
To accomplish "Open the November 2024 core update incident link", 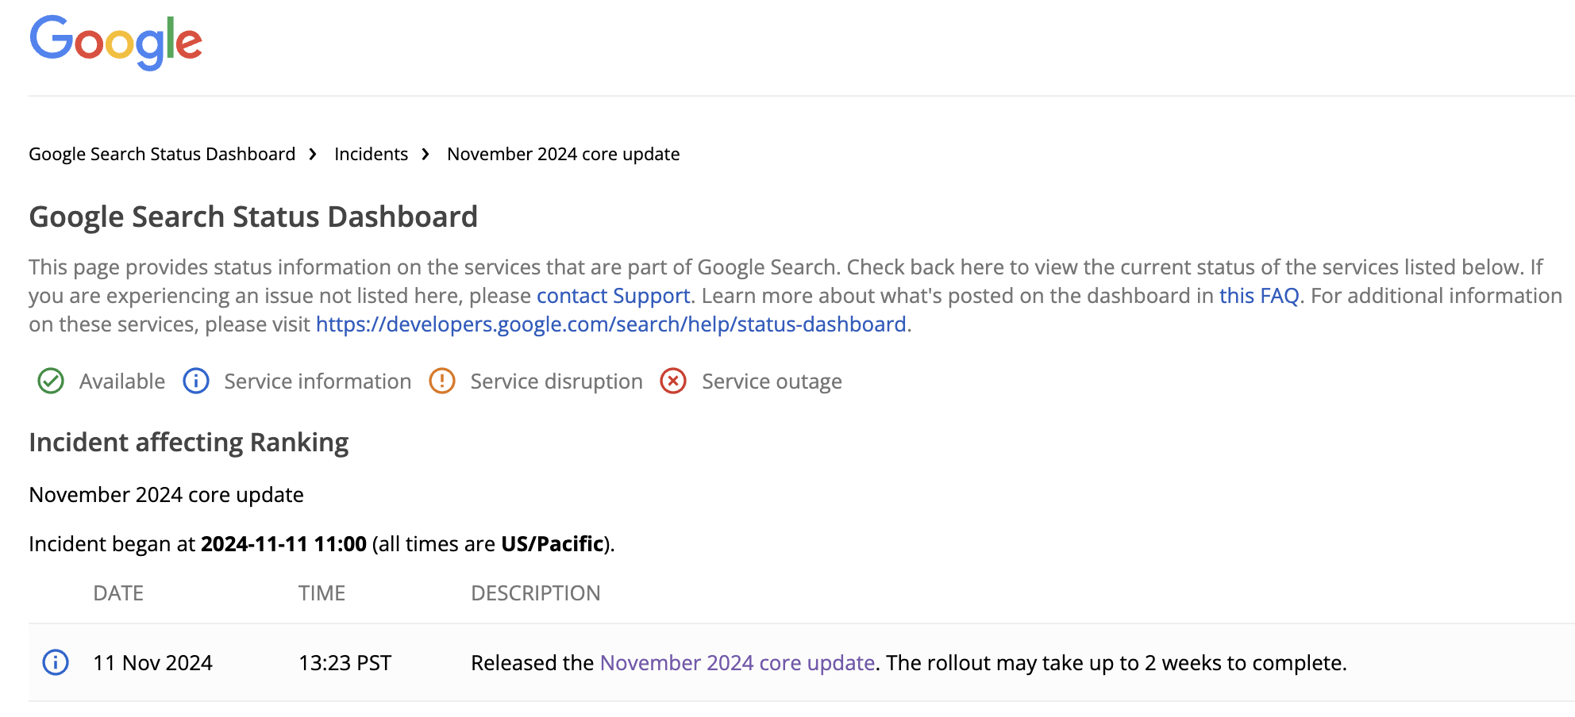I will point(737,663).
